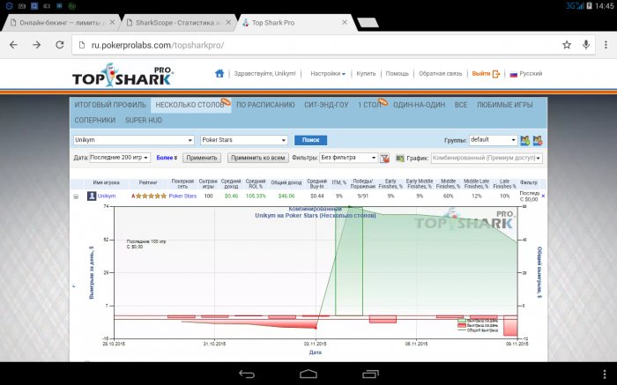Open the Chrome three-dot menu
617x385 pixels.
(606, 45)
